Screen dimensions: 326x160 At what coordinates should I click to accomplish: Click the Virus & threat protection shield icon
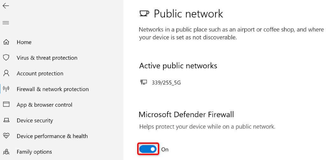tap(6, 57)
